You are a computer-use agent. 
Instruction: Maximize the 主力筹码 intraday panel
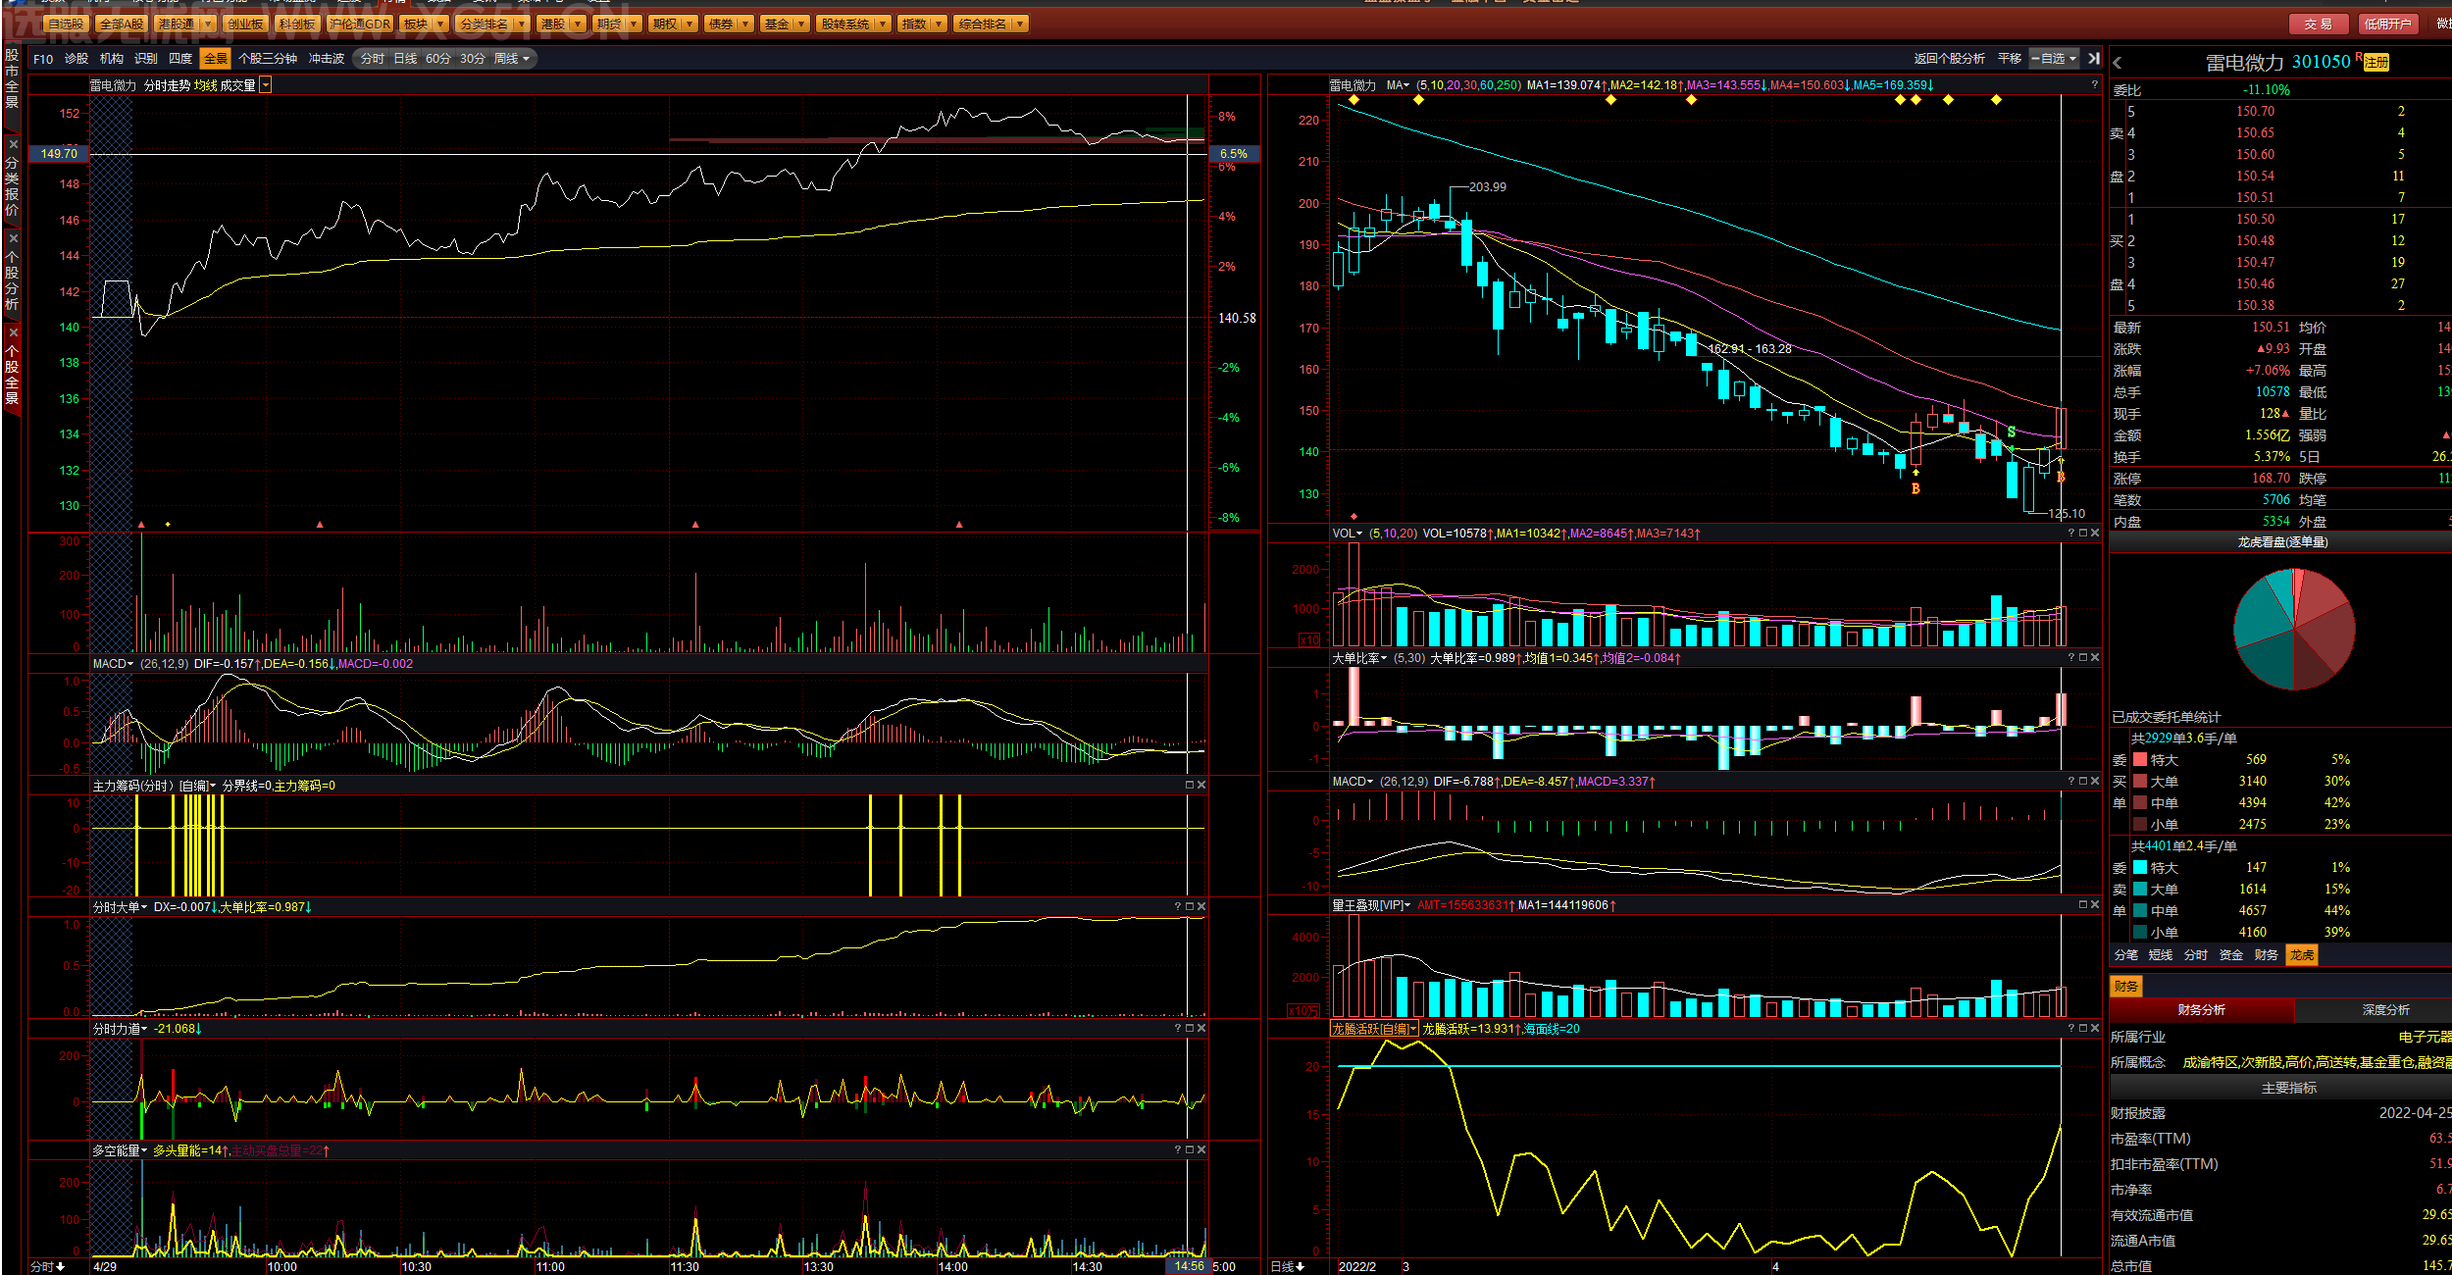[x=1190, y=786]
